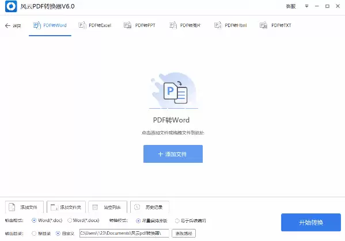Screen dimensions: 345x241
Task: Click the 输出目录 label
Action: tap(14, 234)
